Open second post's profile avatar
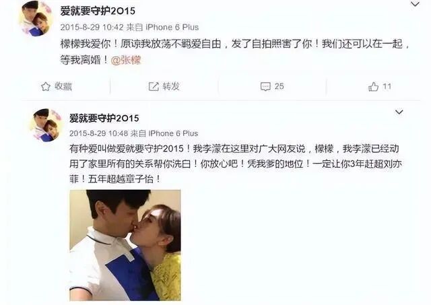Screen dimensions: 431x305 pyautogui.click(x=46, y=125)
